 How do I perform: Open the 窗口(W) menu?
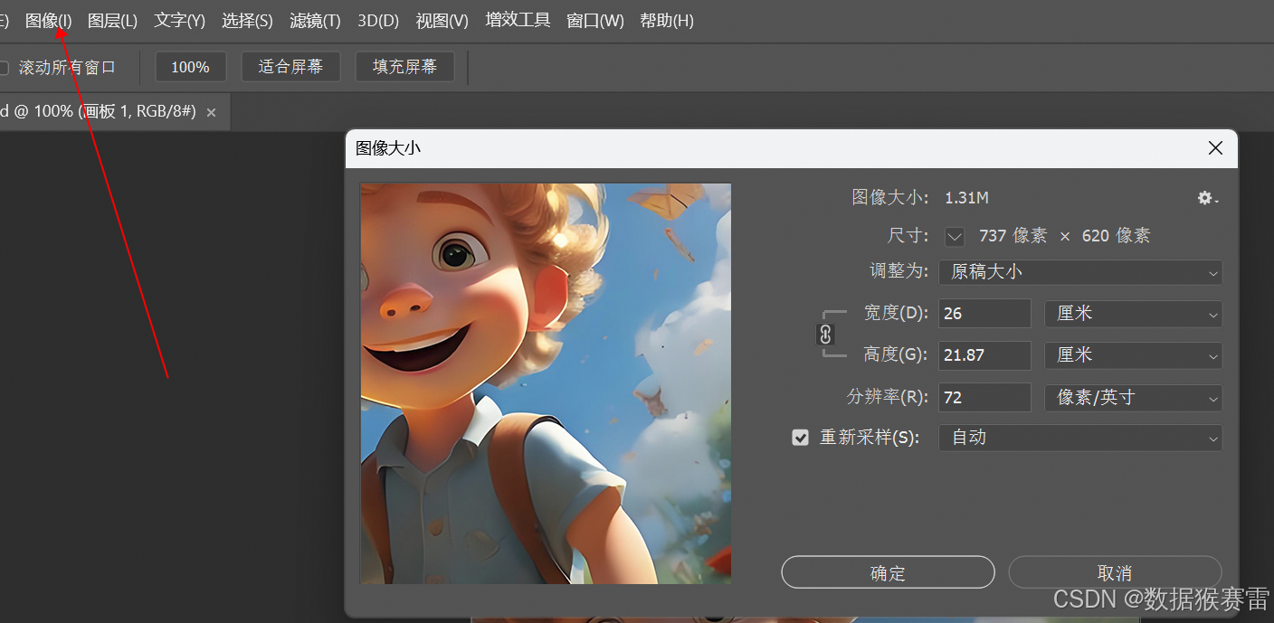(595, 20)
